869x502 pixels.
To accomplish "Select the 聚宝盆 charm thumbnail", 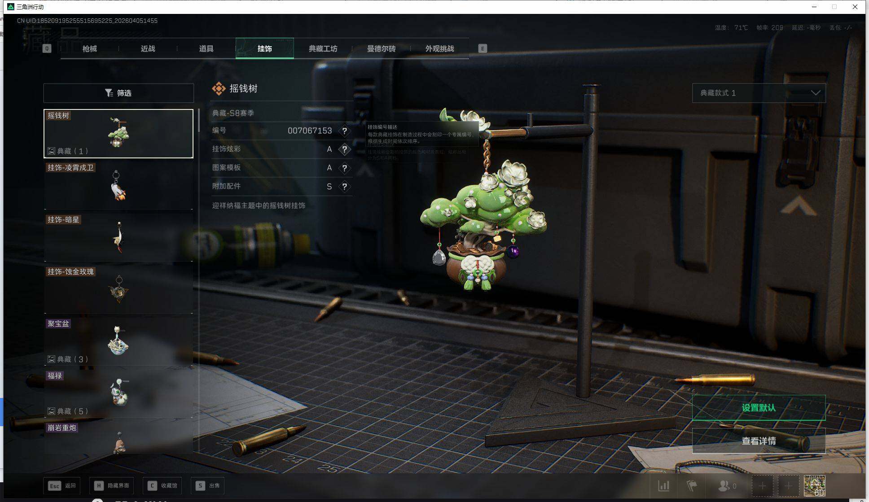I will coord(118,342).
